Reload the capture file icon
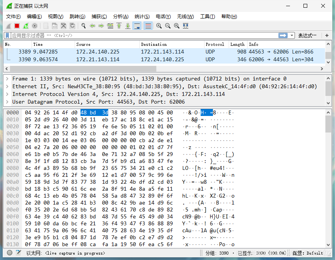This screenshot has height=260, width=335. (x=72, y=26)
